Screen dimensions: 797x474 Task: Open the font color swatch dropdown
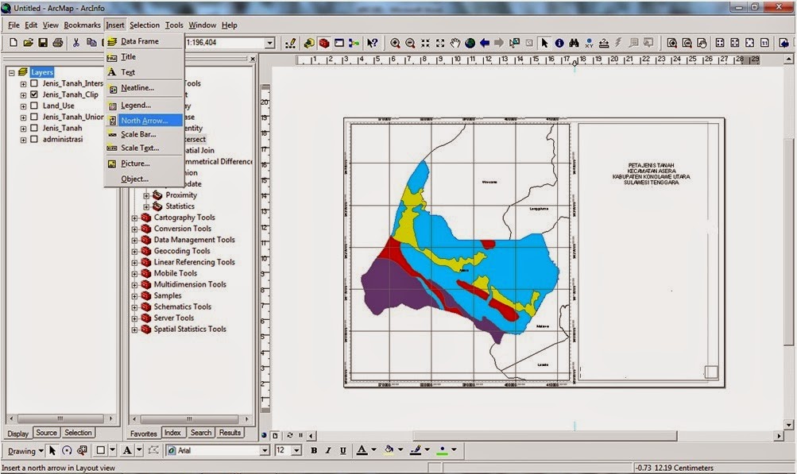click(x=373, y=450)
